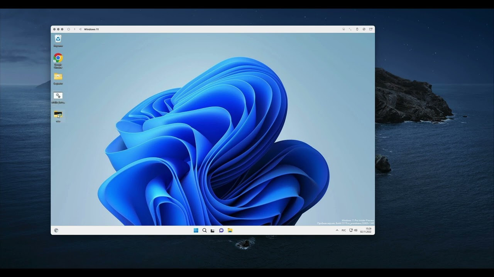Expand hidden system tray icons chevron
The image size is (494, 277).
pyautogui.click(x=337, y=230)
